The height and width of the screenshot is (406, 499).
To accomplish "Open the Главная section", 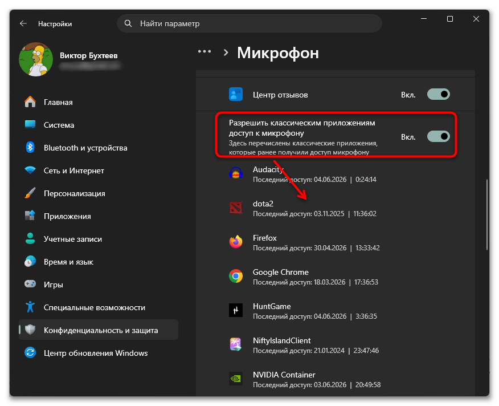I will (x=99, y=102).
